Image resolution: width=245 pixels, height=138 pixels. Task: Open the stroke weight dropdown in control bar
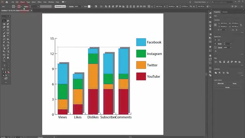(38, 7)
